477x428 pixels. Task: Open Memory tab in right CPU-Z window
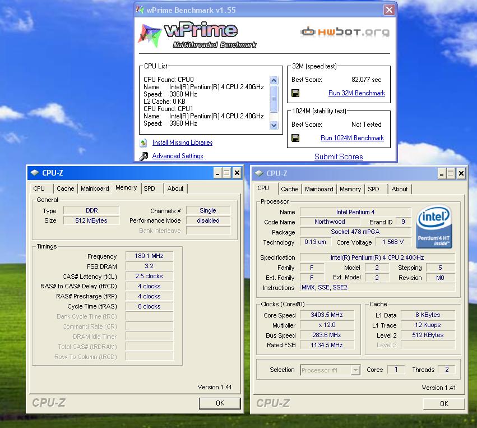(350, 189)
